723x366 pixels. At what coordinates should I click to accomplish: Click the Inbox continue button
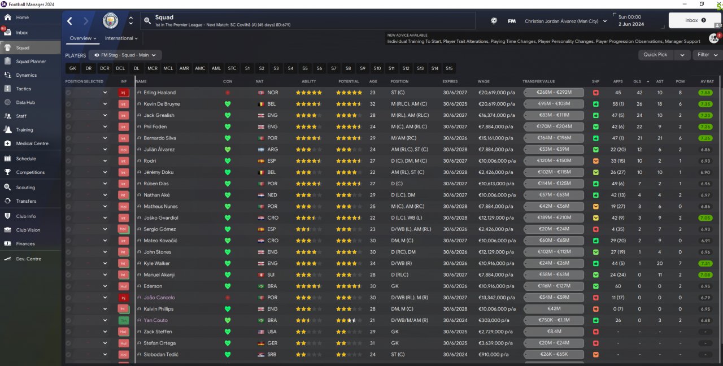(x=695, y=20)
